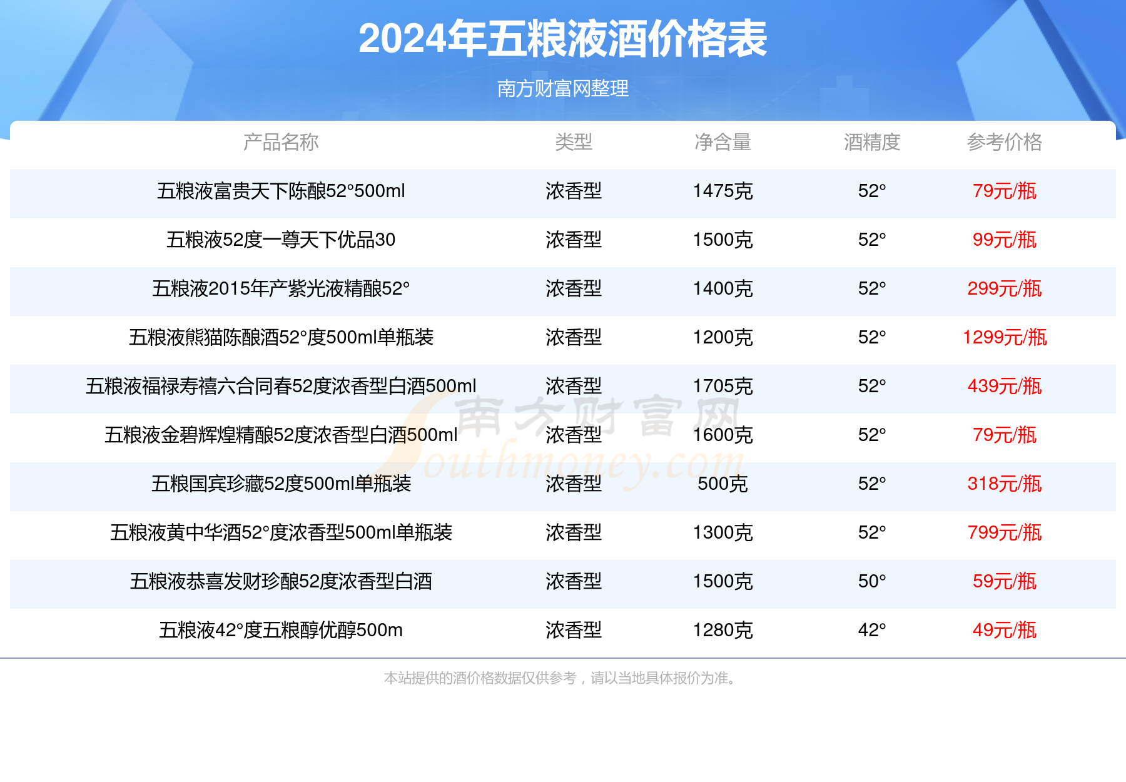
Task: Click 52° in the 黄中华酒 row
Action: coord(872,533)
